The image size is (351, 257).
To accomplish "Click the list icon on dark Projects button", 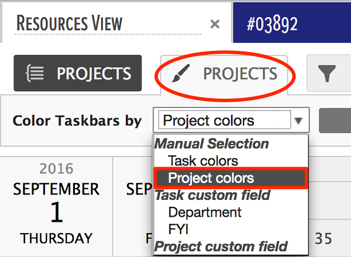I will (35, 73).
